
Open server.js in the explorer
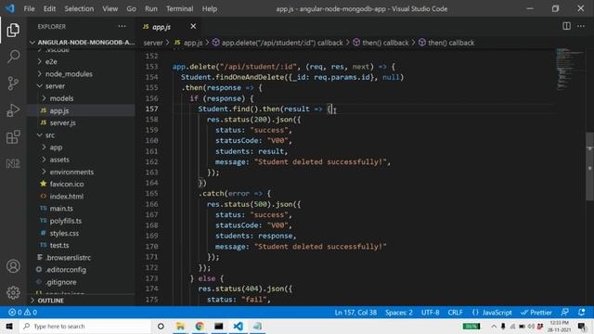pos(62,122)
